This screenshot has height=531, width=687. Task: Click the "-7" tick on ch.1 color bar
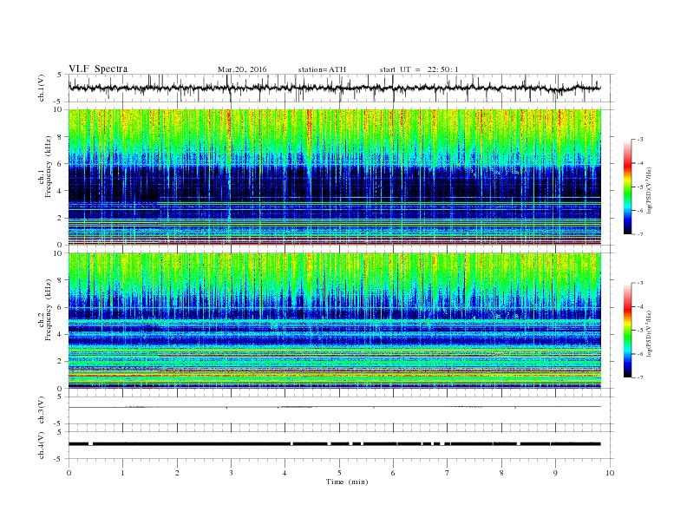point(639,234)
